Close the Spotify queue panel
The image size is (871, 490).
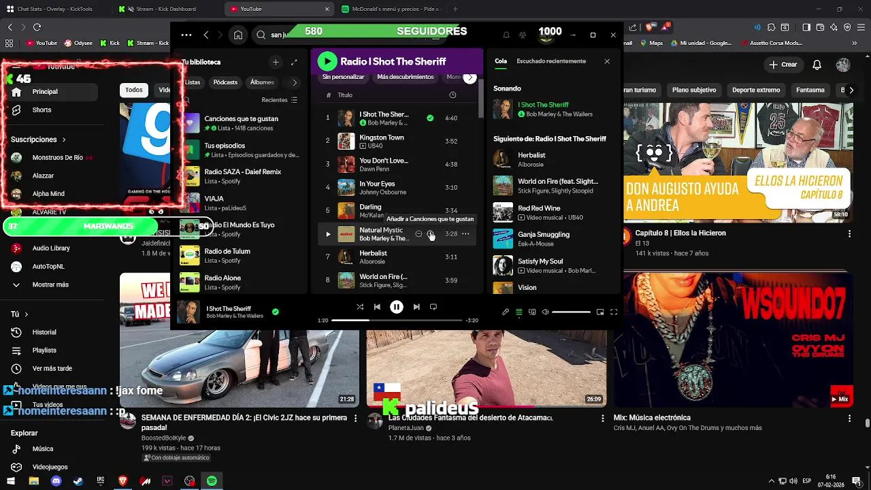pos(607,61)
